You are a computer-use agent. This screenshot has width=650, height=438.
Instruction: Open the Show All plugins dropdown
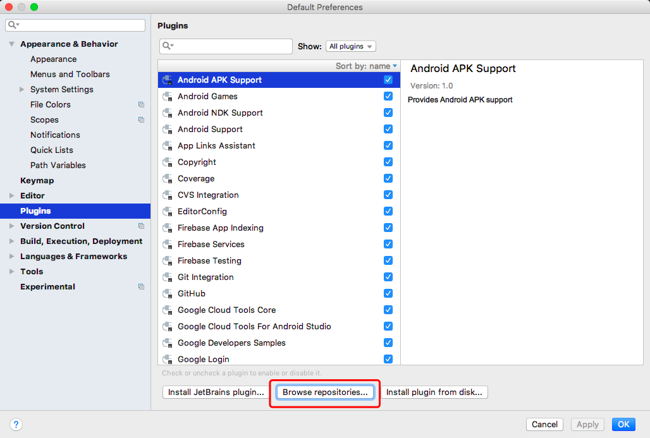[351, 46]
